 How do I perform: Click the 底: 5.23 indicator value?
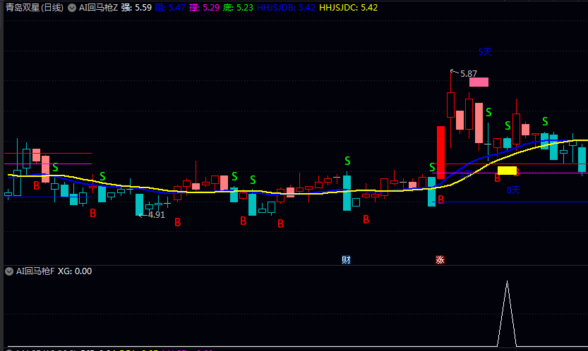238,8
